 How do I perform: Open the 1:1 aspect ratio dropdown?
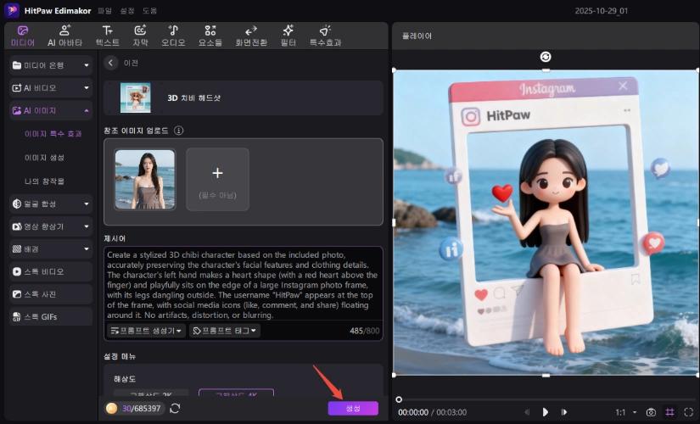coord(626,412)
